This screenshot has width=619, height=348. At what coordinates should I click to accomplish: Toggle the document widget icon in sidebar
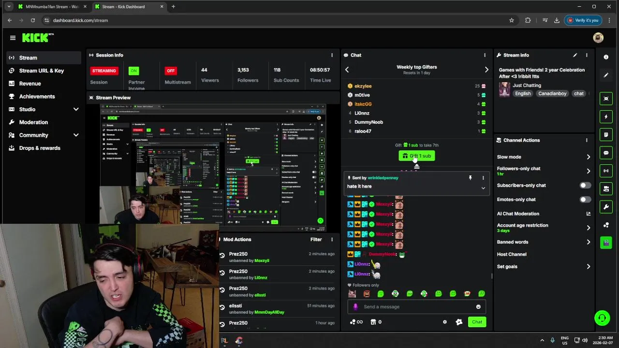point(606,134)
